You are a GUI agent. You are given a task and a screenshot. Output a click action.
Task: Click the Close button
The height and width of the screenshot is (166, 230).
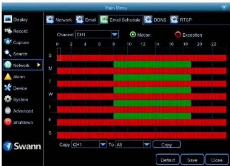click(x=217, y=160)
